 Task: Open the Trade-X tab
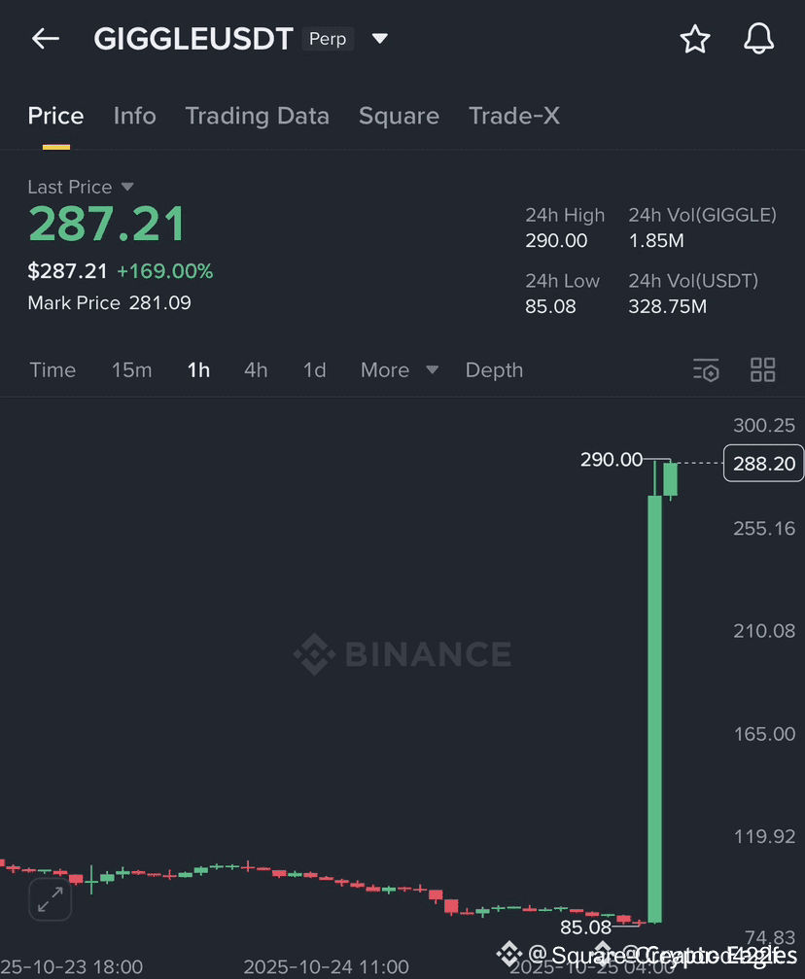click(x=514, y=116)
